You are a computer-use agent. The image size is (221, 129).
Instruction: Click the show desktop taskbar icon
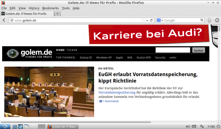click(26, 127)
